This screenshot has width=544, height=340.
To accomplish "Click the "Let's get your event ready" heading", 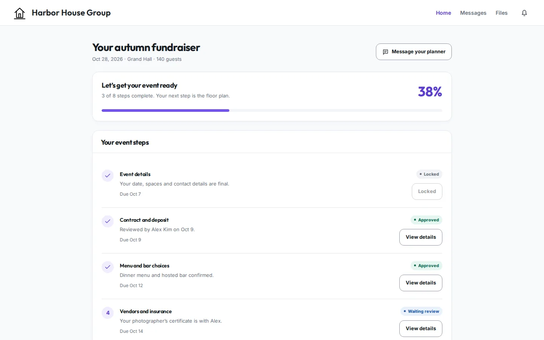I will coord(139,85).
